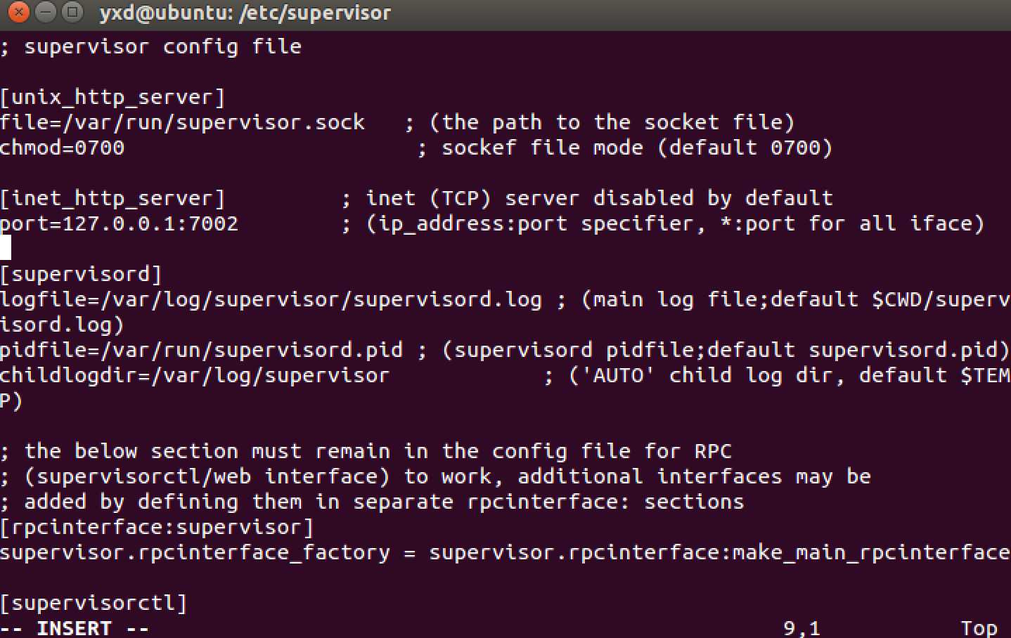Click '(ip_address:port specifier, *:port for all iface)' comment
The width and height of the screenshot is (1011, 638).
click(675, 223)
